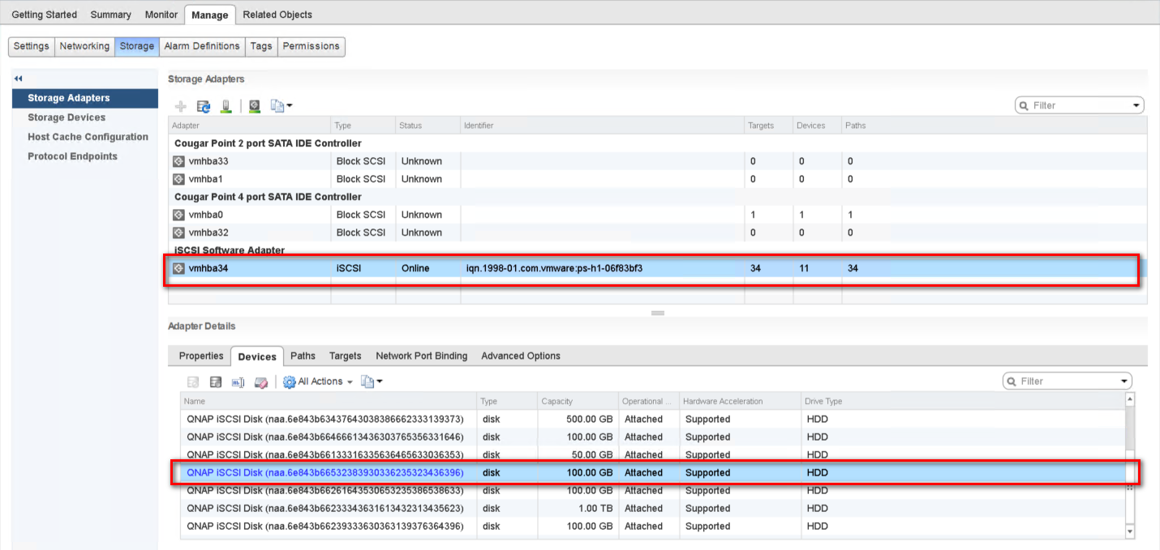Image resolution: width=1160 pixels, height=550 pixels.
Task: Click the grey plus add adapter icon
Action: 181,106
